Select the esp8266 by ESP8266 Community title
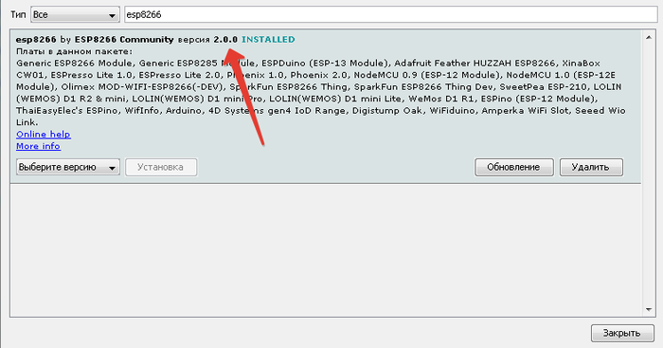The image size is (663, 348). [95, 40]
